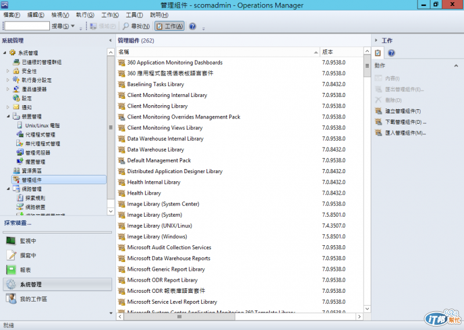The height and width of the screenshot is (330, 464).
Task: Open the 執行(G) menu
Action: pyautogui.click(x=85, y=15)
